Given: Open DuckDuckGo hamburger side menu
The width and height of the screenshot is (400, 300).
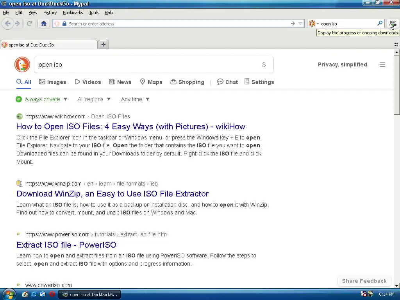Looking at the screenshot, I should (x=382, y=65).
